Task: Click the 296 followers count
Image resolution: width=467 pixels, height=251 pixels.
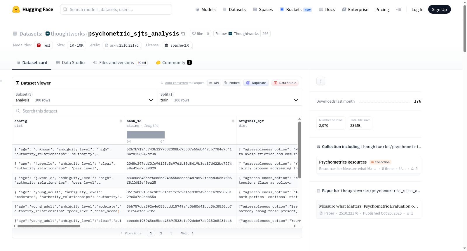Action: pyautogui.click(x=265, y=34)
